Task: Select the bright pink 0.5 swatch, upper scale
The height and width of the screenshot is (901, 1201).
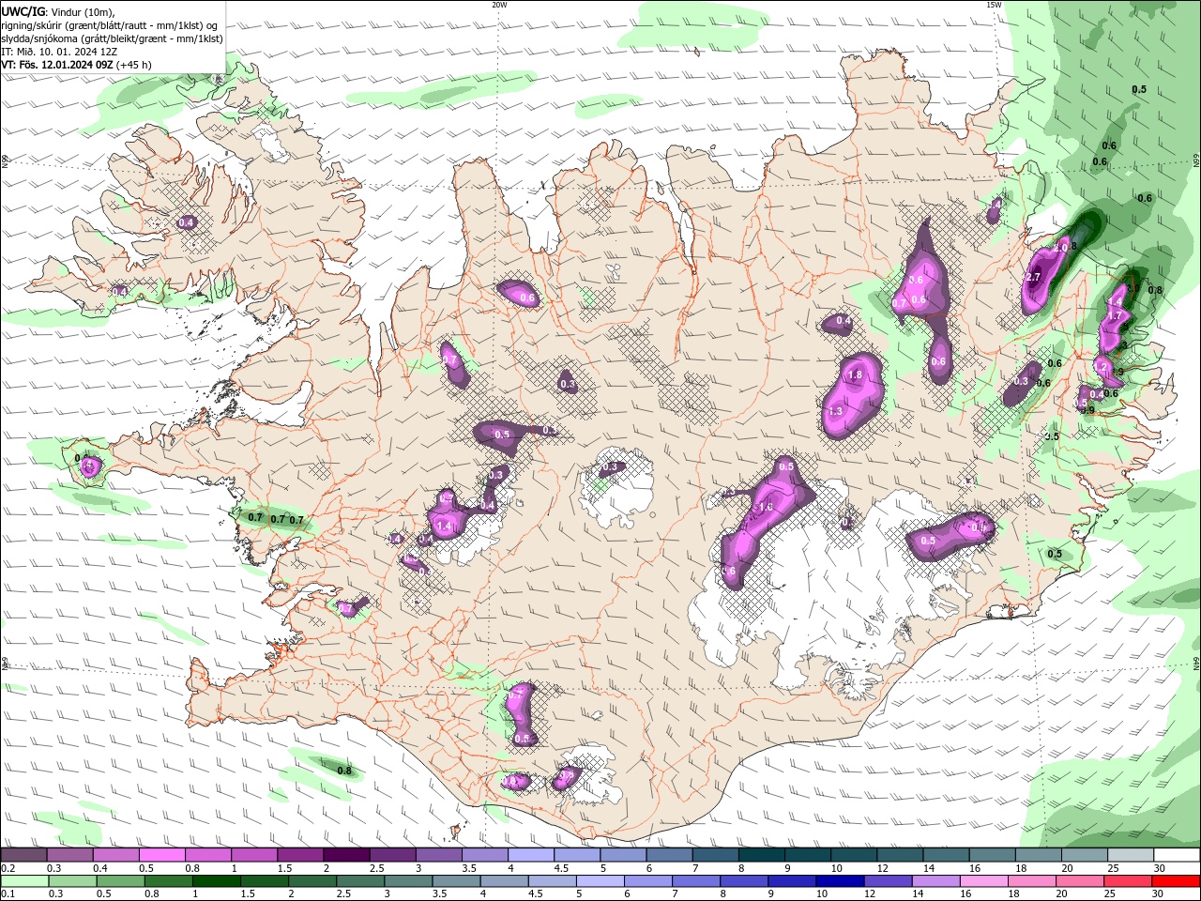Action: coord(161,855)
